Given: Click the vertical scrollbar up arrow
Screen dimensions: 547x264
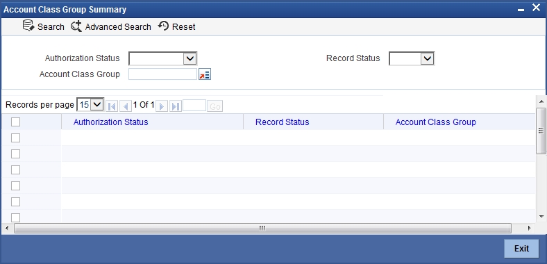Looking at the screenshot, I should tap(541, 101).
